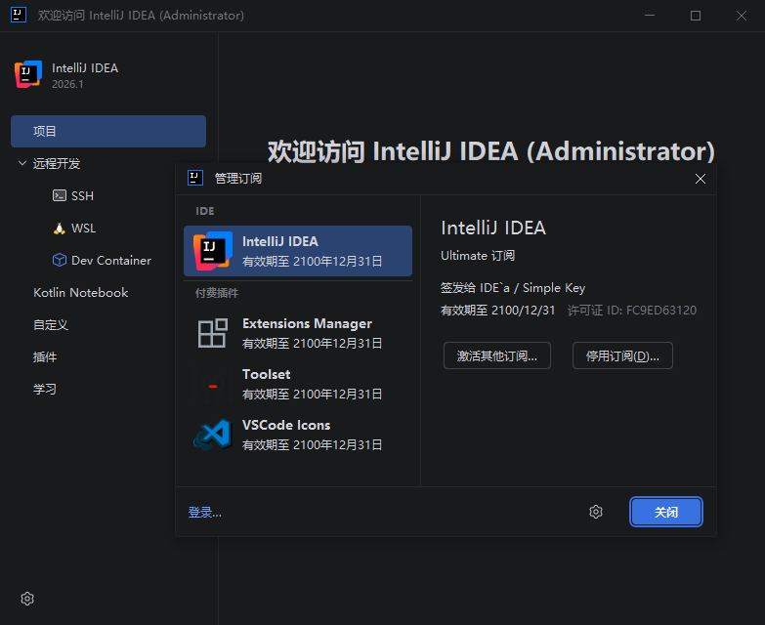
Task: Click the Dev Container cube icon
Action: (x=60, y=260)
